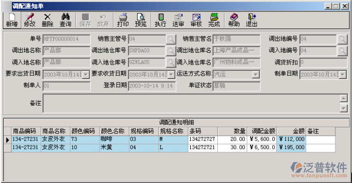This screenshot has height=183, width=352.
Task: Expand the 要求出货日期 date dropdown
Action: point(86,75)
